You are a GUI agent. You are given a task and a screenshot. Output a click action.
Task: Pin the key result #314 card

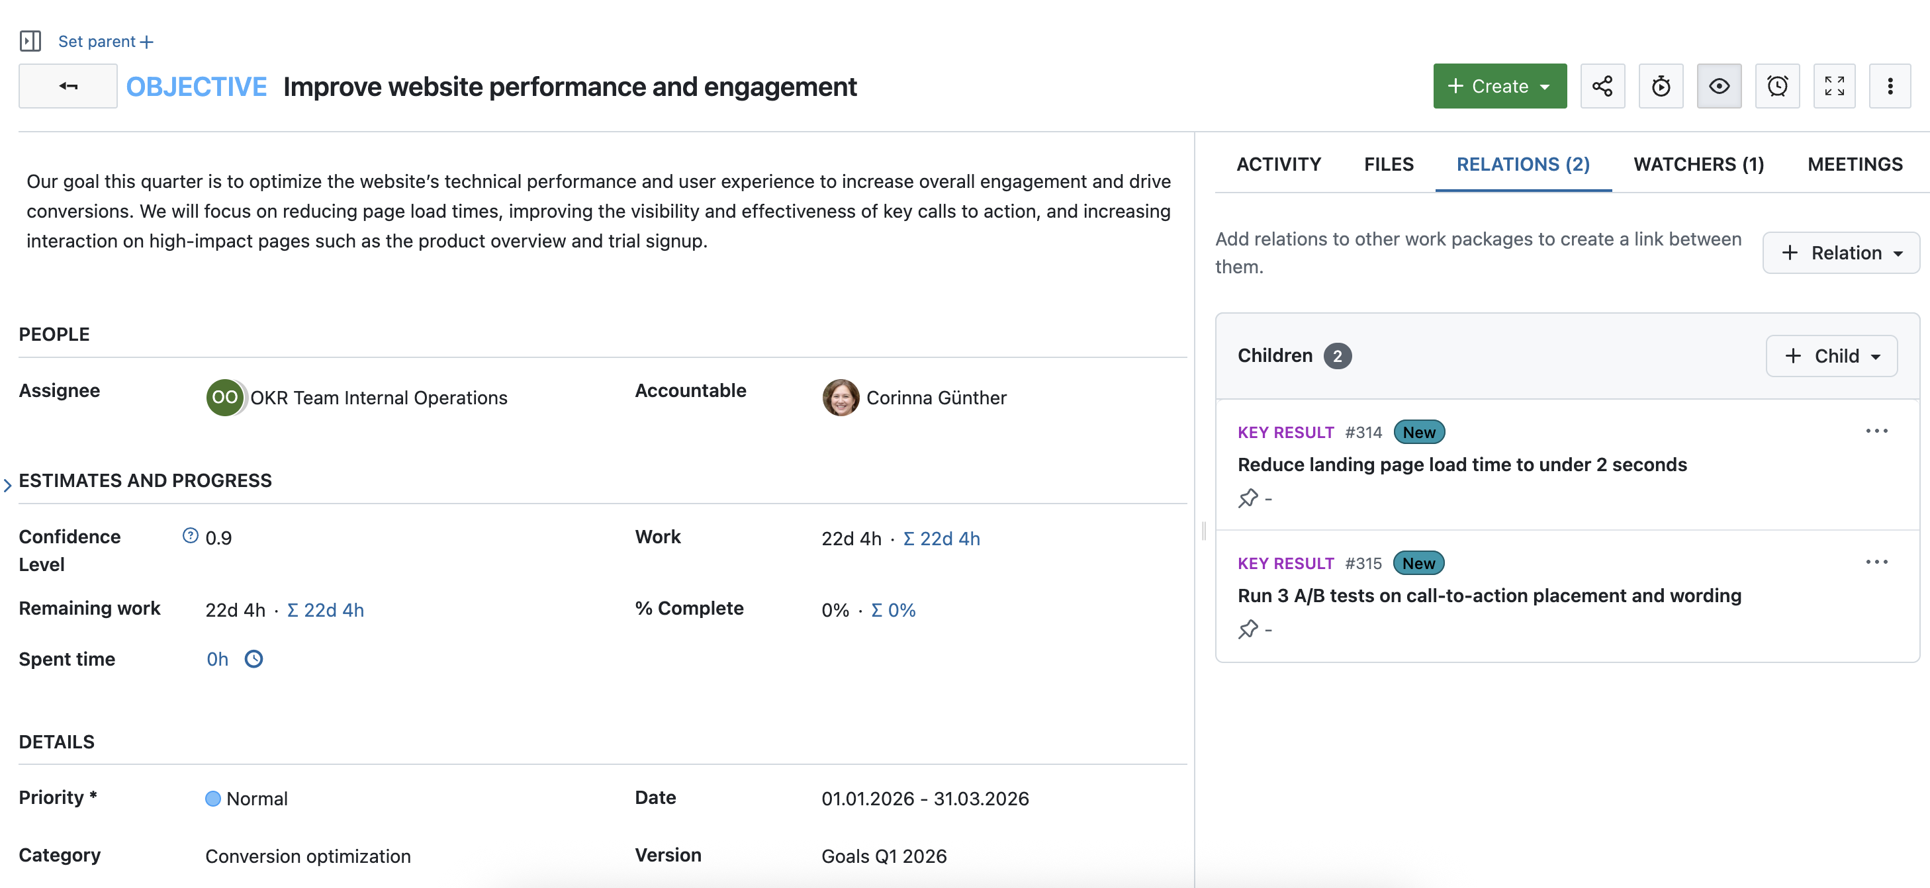(1249, 498)
